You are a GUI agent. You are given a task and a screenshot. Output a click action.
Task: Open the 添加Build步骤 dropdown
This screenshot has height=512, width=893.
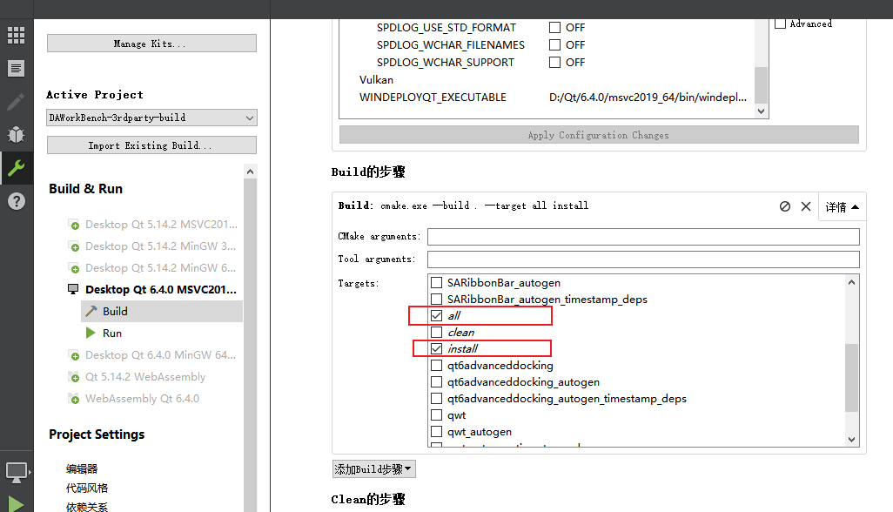point(373,468)
